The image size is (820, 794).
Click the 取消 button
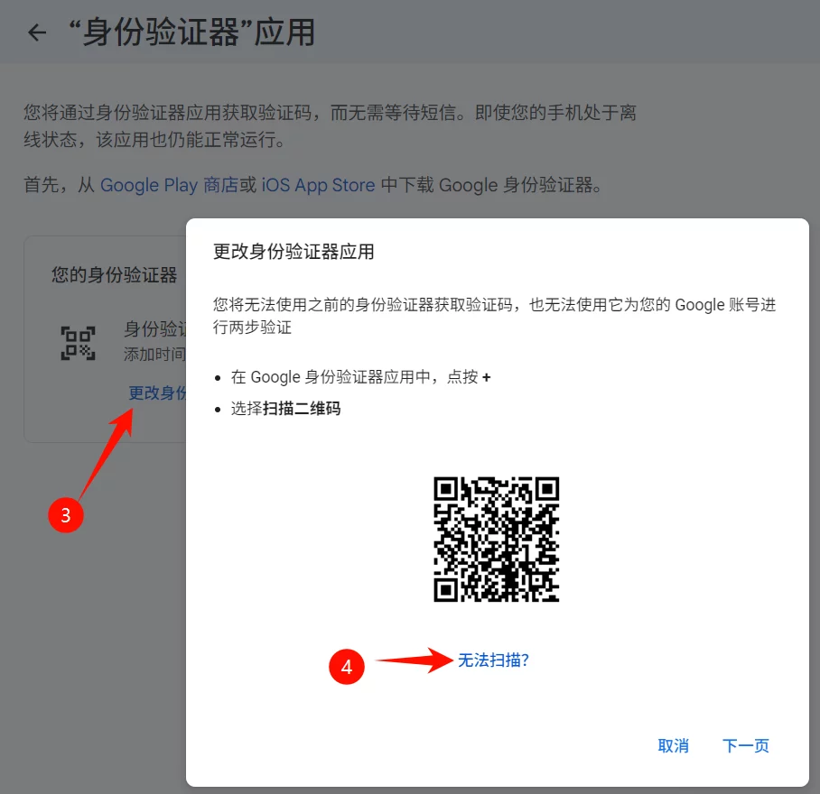tap(673, 746)
